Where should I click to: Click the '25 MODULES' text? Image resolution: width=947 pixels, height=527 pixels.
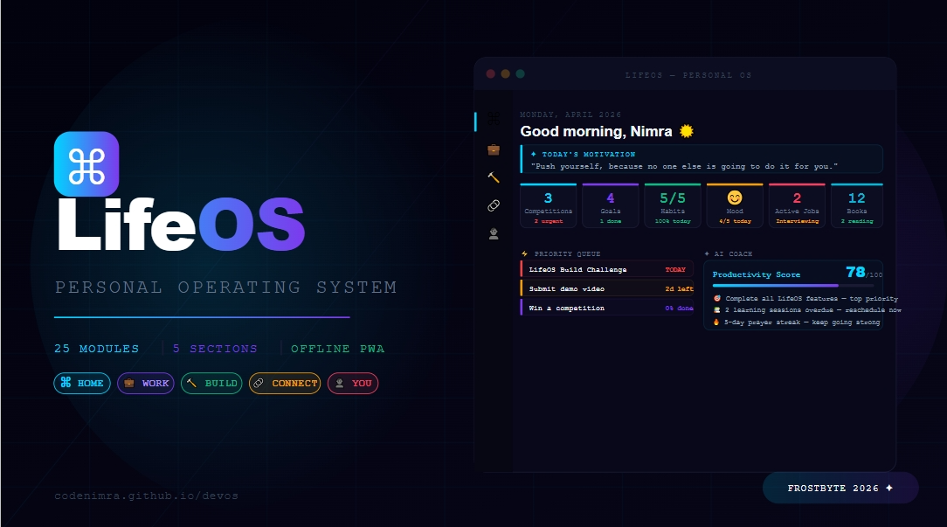coord(97,349)
